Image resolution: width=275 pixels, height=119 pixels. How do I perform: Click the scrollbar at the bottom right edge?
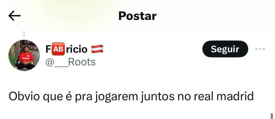pyautogui.click(x=272, y=116)
